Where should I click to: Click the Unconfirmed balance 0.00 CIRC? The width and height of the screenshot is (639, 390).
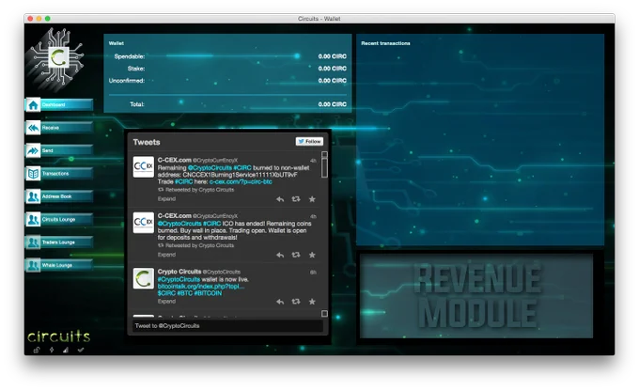(x=332, y=81)
